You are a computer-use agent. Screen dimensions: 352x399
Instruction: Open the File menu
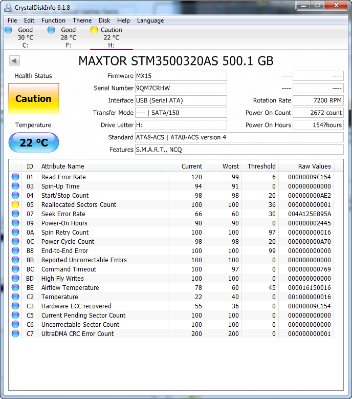pos(12,20)
